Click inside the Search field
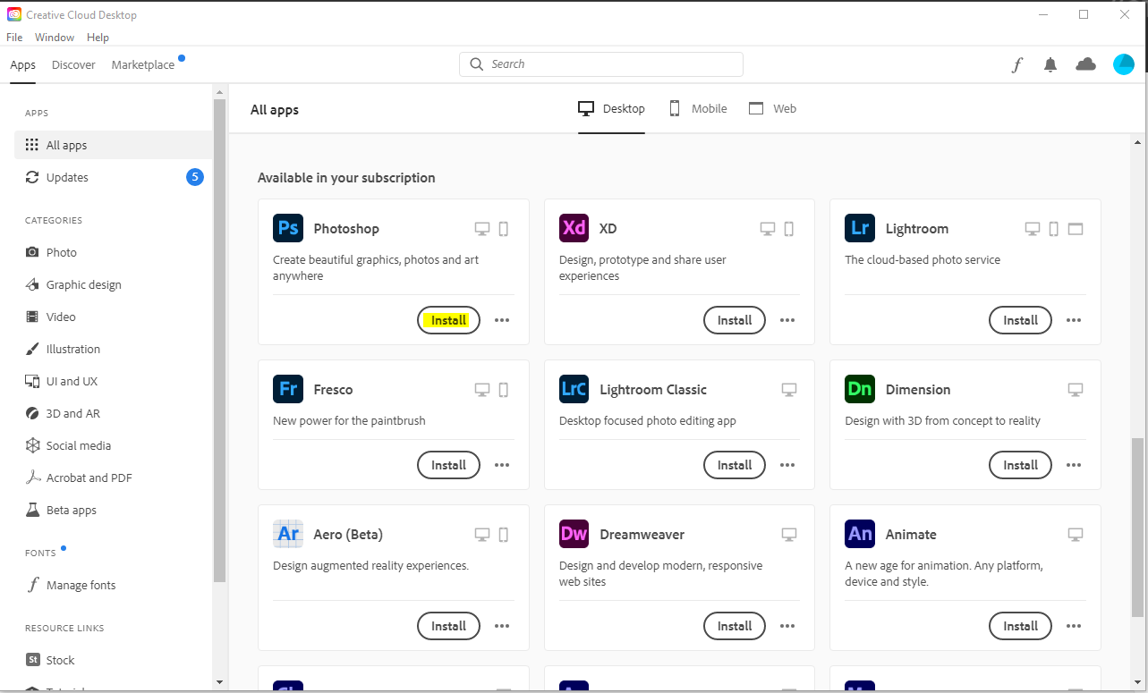Screen dimensions: 1148x693 [x=601, y=64]
